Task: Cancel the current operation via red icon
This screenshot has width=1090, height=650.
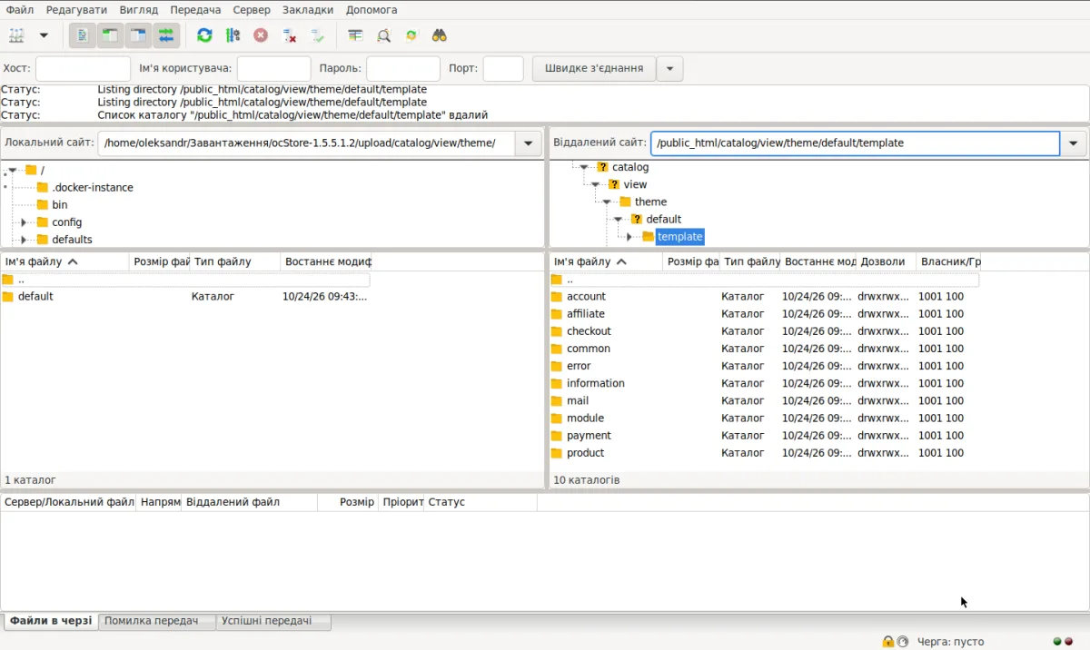Action: pyautogui.click(x=261, y=35)
